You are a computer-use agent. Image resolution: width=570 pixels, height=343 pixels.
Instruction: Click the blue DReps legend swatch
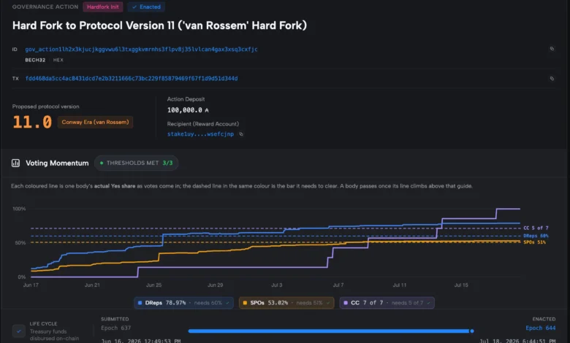pos(140,303)
